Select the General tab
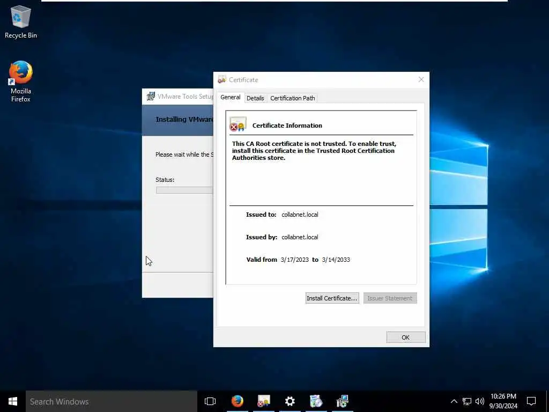Viewport: 549px width, 412px height. pos(231,98)
